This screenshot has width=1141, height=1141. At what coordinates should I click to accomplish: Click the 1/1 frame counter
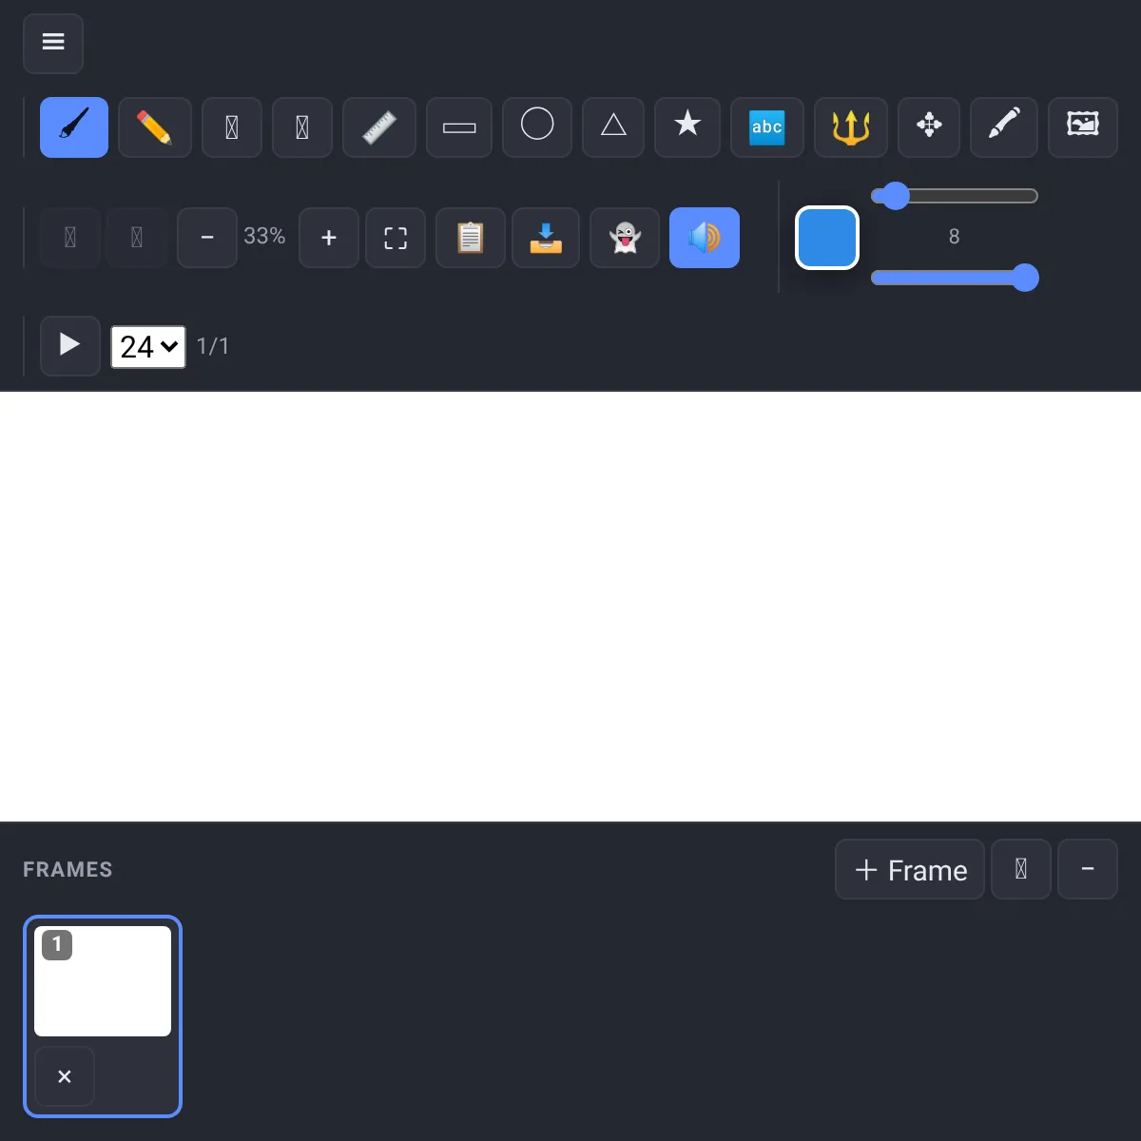(x=213, y=346)
